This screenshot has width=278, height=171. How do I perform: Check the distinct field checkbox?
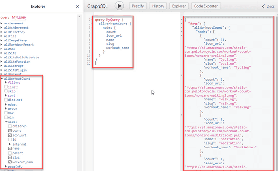6,100
